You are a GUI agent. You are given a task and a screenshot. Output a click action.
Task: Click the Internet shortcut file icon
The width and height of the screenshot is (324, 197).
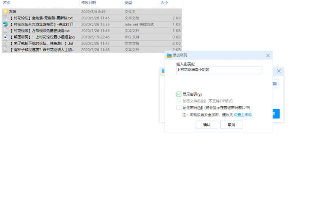pos(5,24)
